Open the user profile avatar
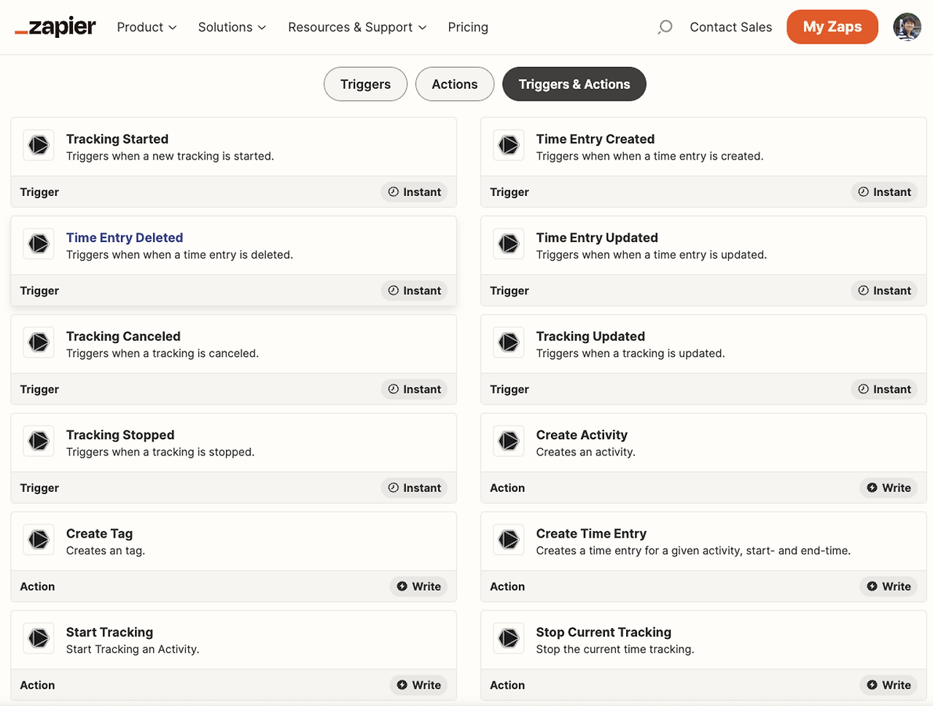Viewport: 933px width, 706px height. [907, 27]
